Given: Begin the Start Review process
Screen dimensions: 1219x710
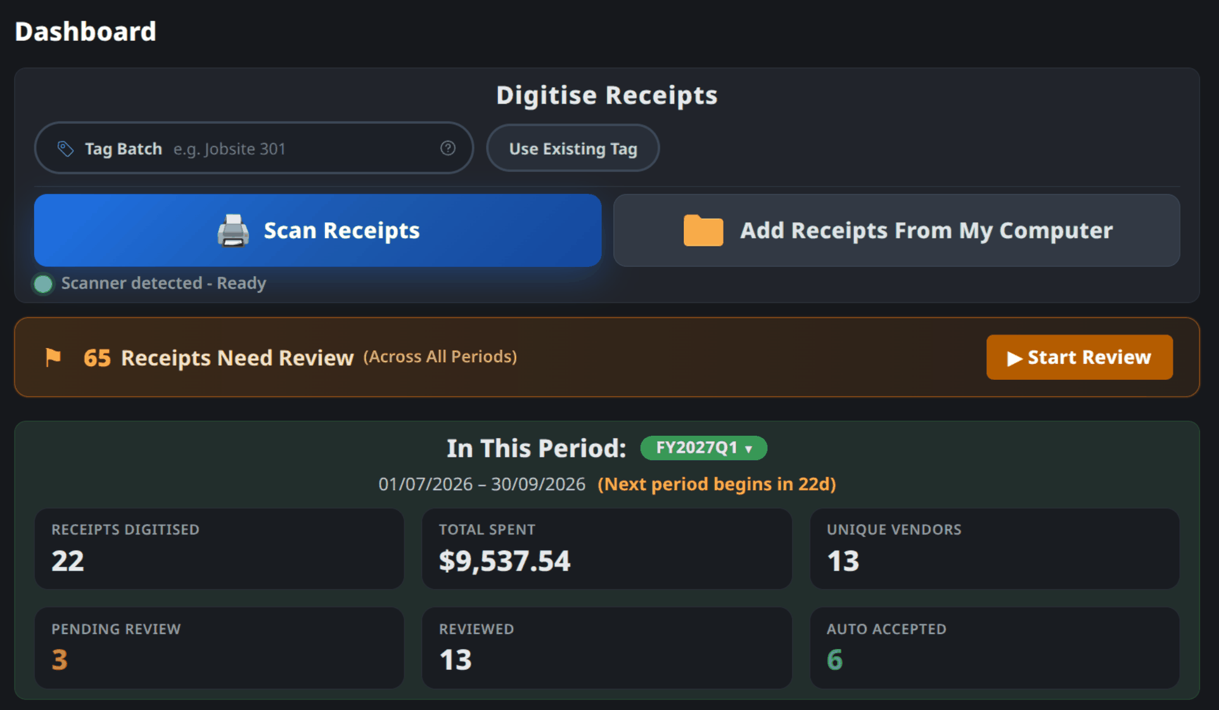Looking at the screenshot, I should [1079, 357].
